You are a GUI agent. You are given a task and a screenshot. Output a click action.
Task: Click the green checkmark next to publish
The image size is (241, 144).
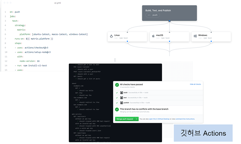117,103
